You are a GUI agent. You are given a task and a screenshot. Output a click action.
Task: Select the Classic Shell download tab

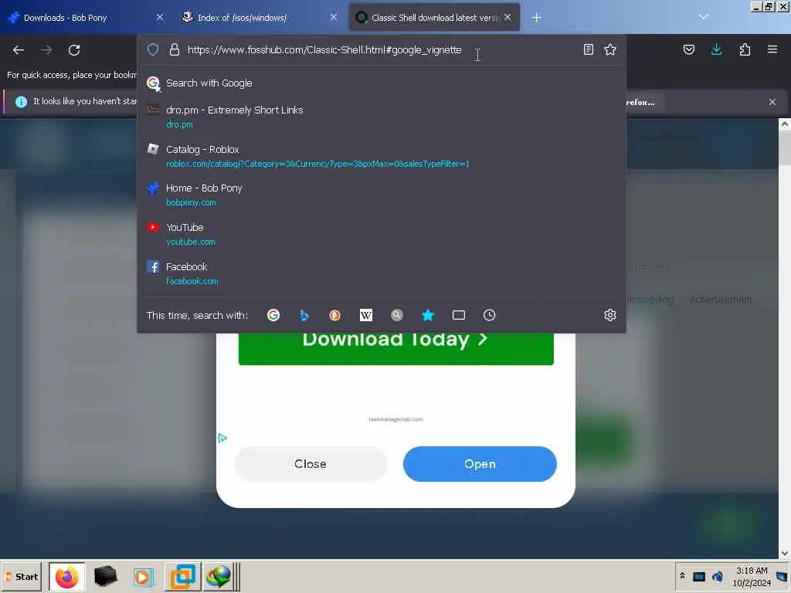(434, 18)
